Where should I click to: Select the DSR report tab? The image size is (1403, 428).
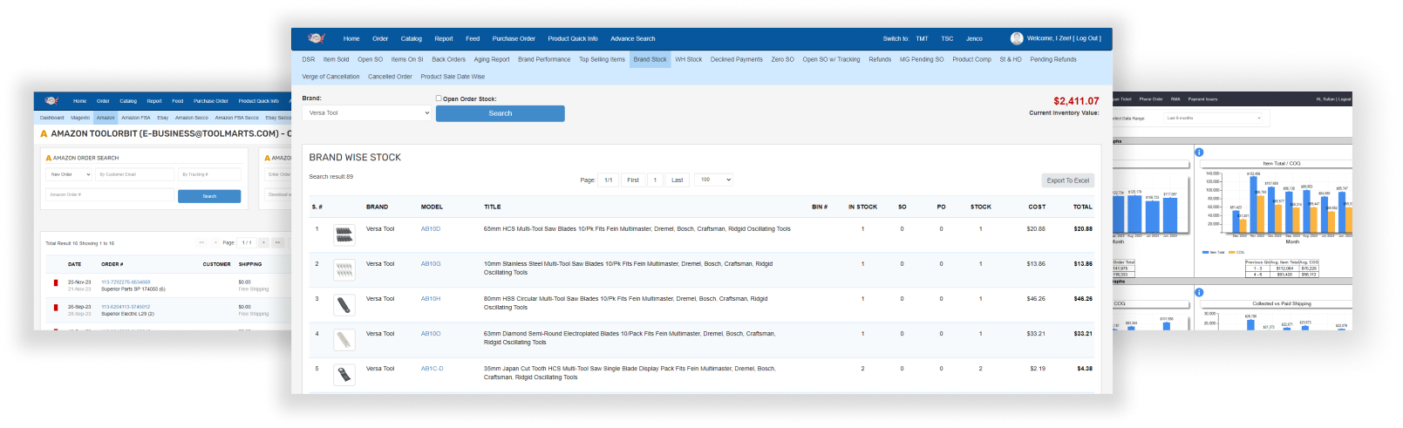point(309,59)
